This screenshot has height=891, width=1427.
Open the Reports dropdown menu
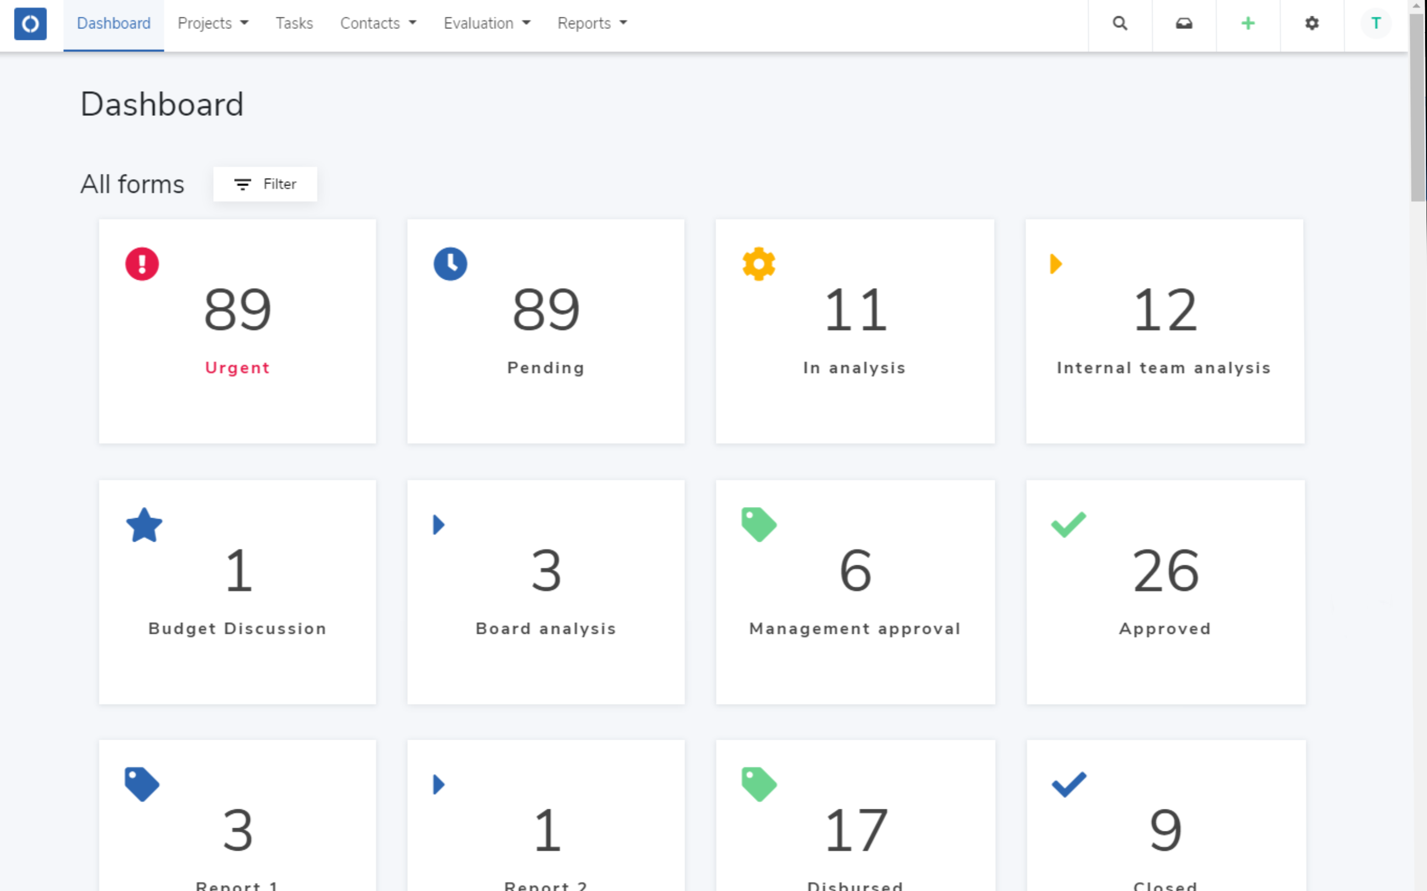pos(592,24)
